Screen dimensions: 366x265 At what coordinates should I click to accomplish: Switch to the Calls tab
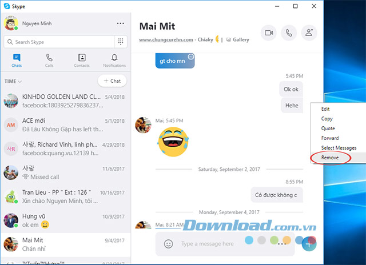[x=49, y=61]
